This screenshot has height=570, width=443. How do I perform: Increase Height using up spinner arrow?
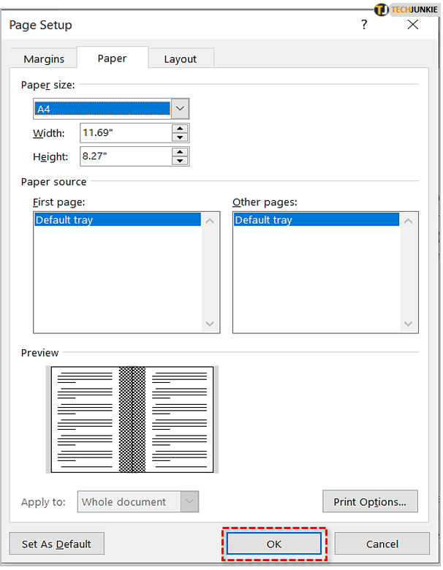click(x=180, y=152)
